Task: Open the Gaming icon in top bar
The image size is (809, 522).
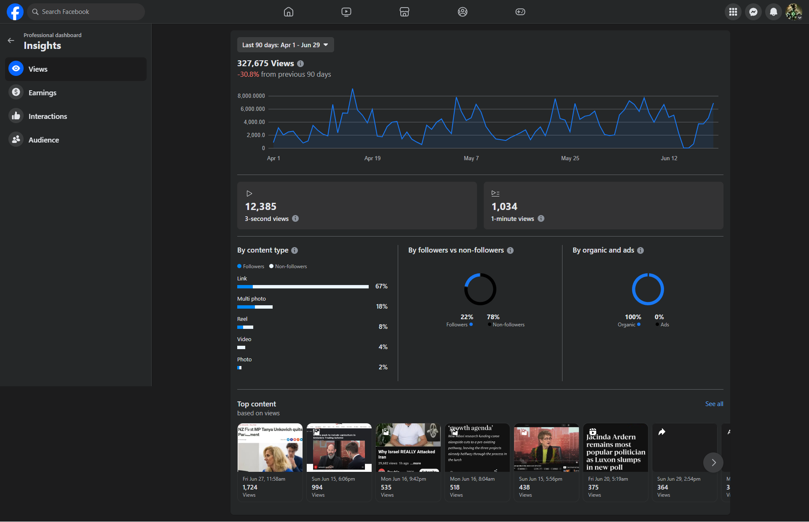Action: 520,12
